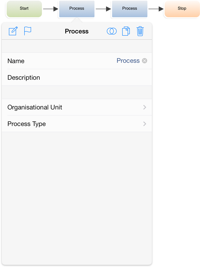Click the overlapping circles merge icon
Viewport: 200px width, 267px height.
112,31
